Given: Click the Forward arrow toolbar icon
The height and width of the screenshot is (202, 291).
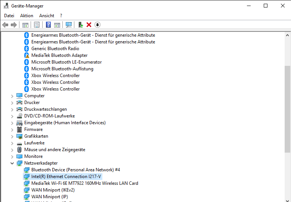Looking at the screenshot, I should pyautogui.click(x=14, y=25).
